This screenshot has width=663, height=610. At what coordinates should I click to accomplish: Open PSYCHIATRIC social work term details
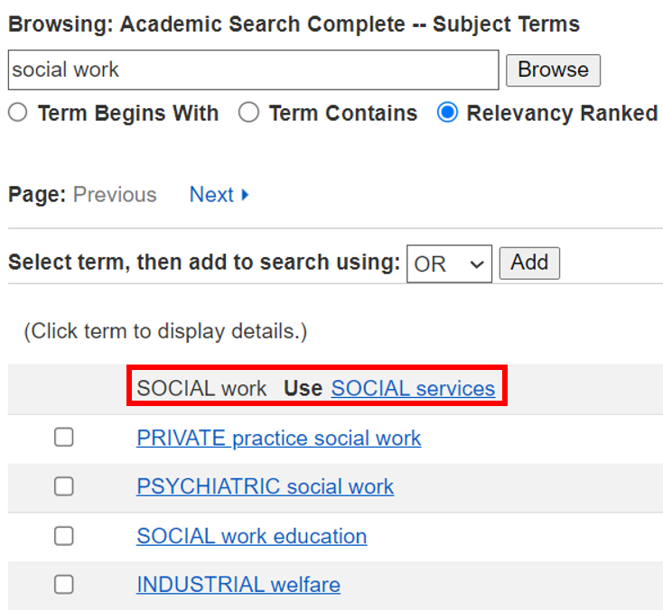pyautogui.click(x=265, y=486)
